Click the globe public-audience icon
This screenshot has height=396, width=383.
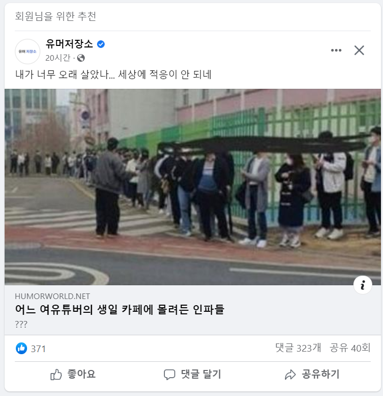(x=81, y=58)
